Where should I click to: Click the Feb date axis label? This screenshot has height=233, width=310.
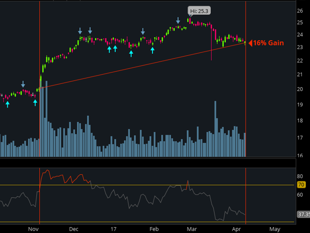[154, 229]
